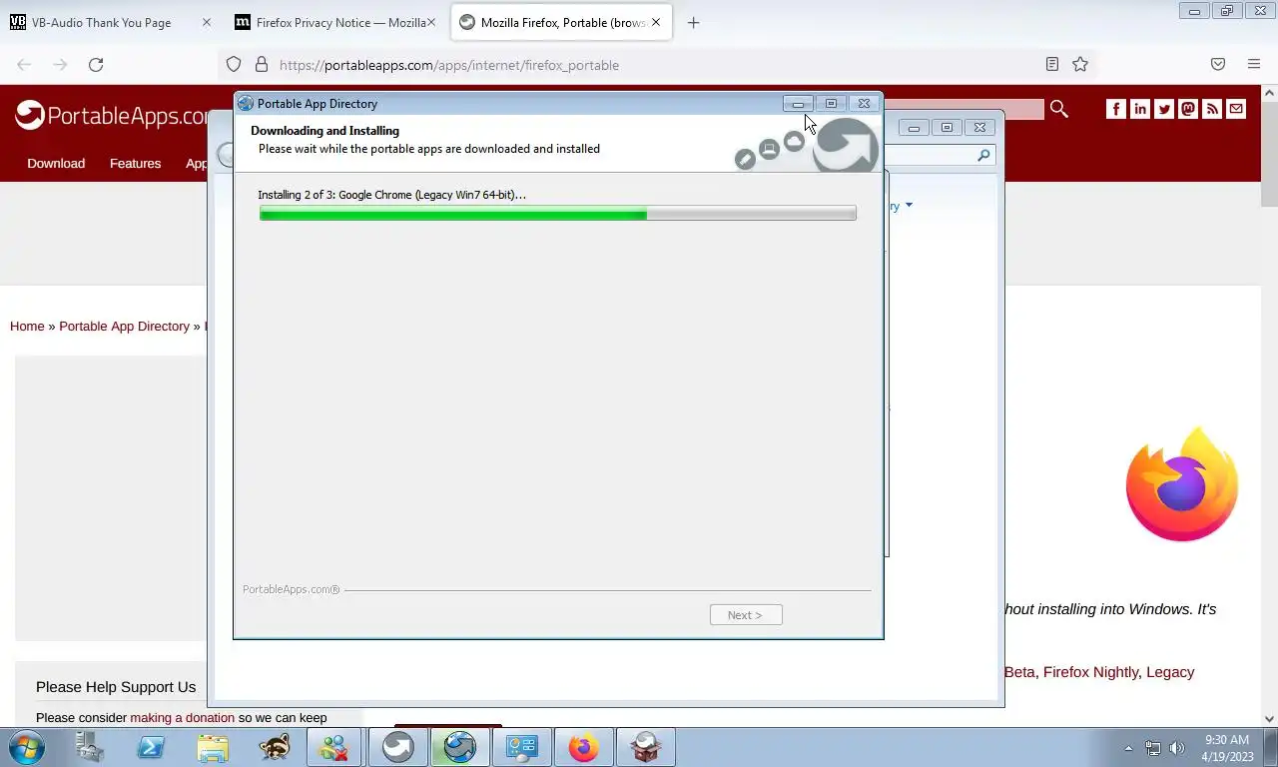Click Firefox window restore button
This screenshot has height=767, width=1278.
(1227, 11)
